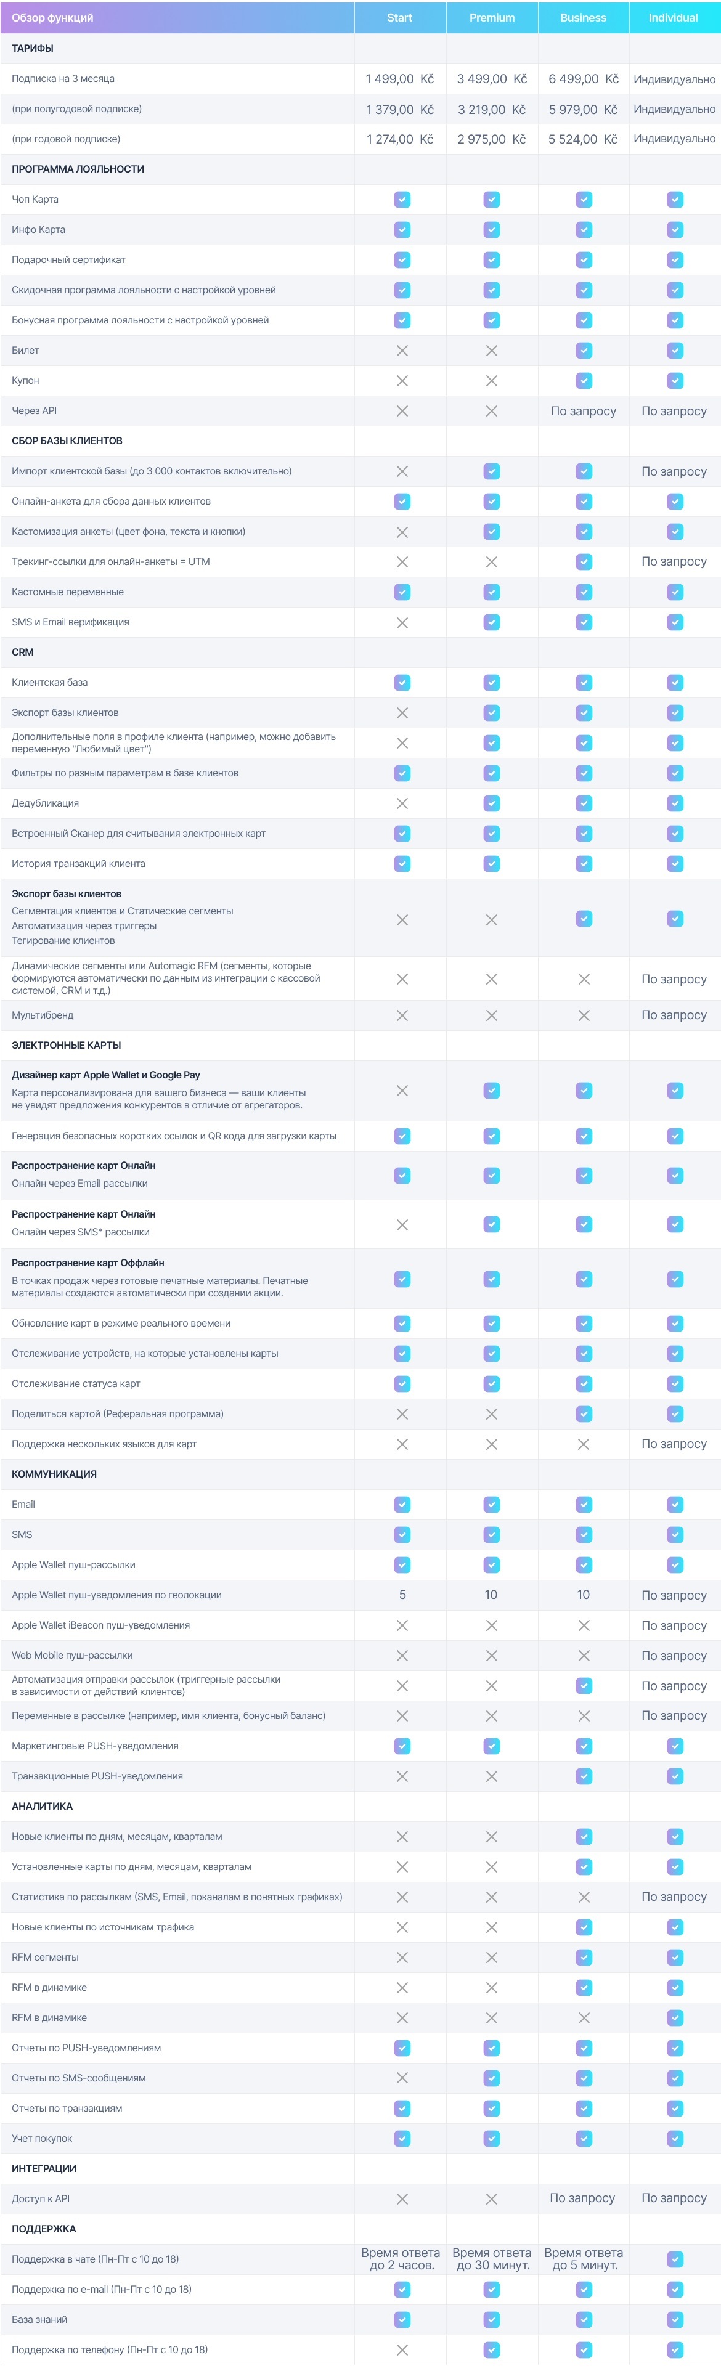This screenshot has height=2371, width=721.
Task: Select the Start plan column header
Action: coord(400,17)
